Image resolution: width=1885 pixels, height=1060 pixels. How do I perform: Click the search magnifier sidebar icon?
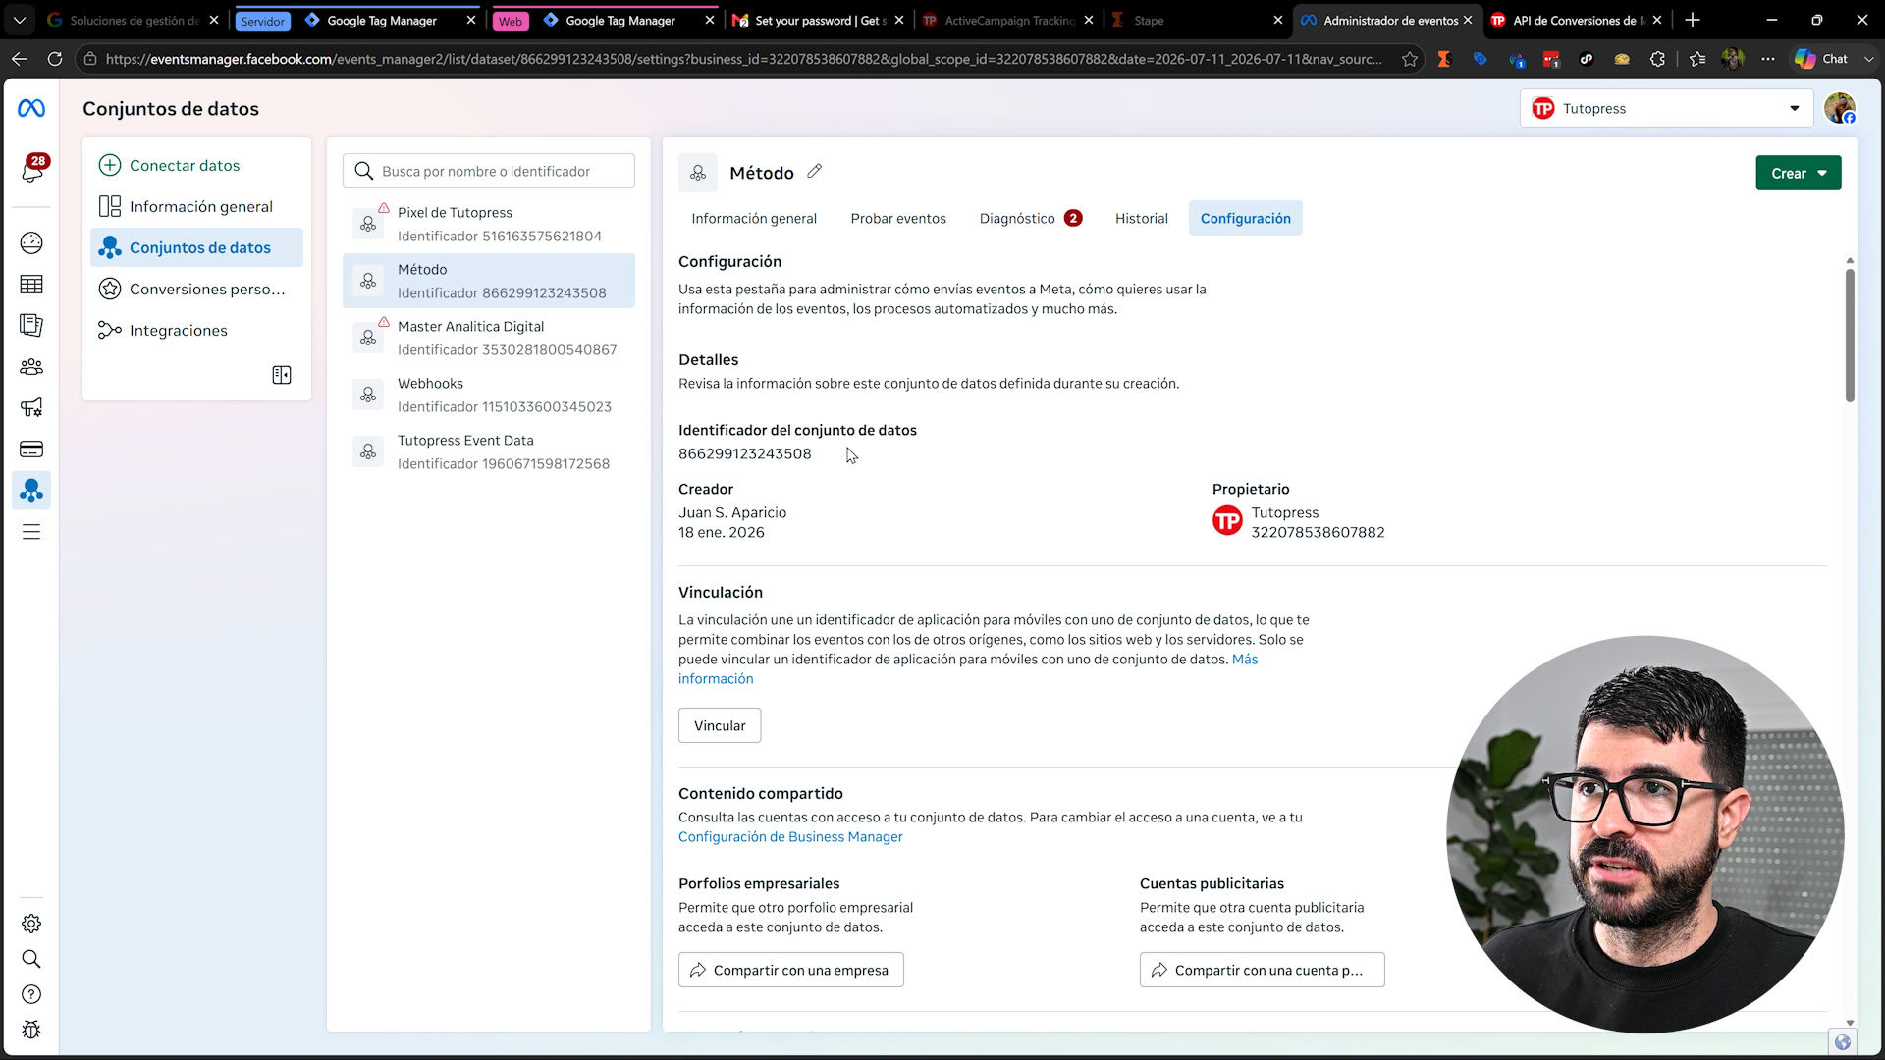(x=31, y=959)
